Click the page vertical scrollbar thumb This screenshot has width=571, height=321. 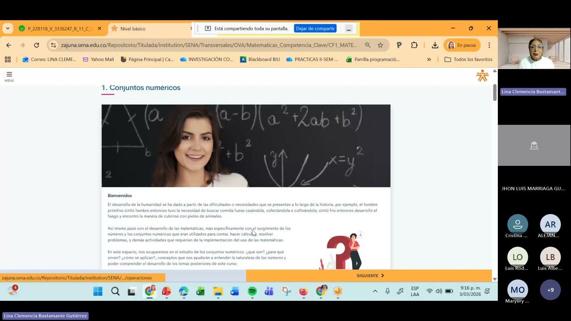point(495,92)
